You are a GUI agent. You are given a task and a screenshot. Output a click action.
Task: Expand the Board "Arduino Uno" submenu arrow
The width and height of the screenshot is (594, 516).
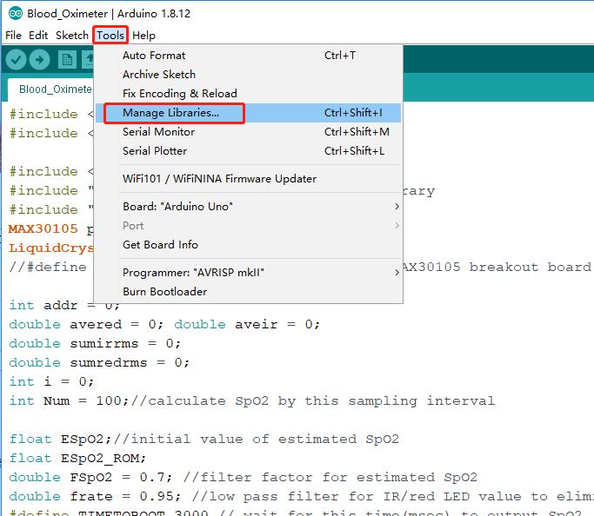coord(397,207)
